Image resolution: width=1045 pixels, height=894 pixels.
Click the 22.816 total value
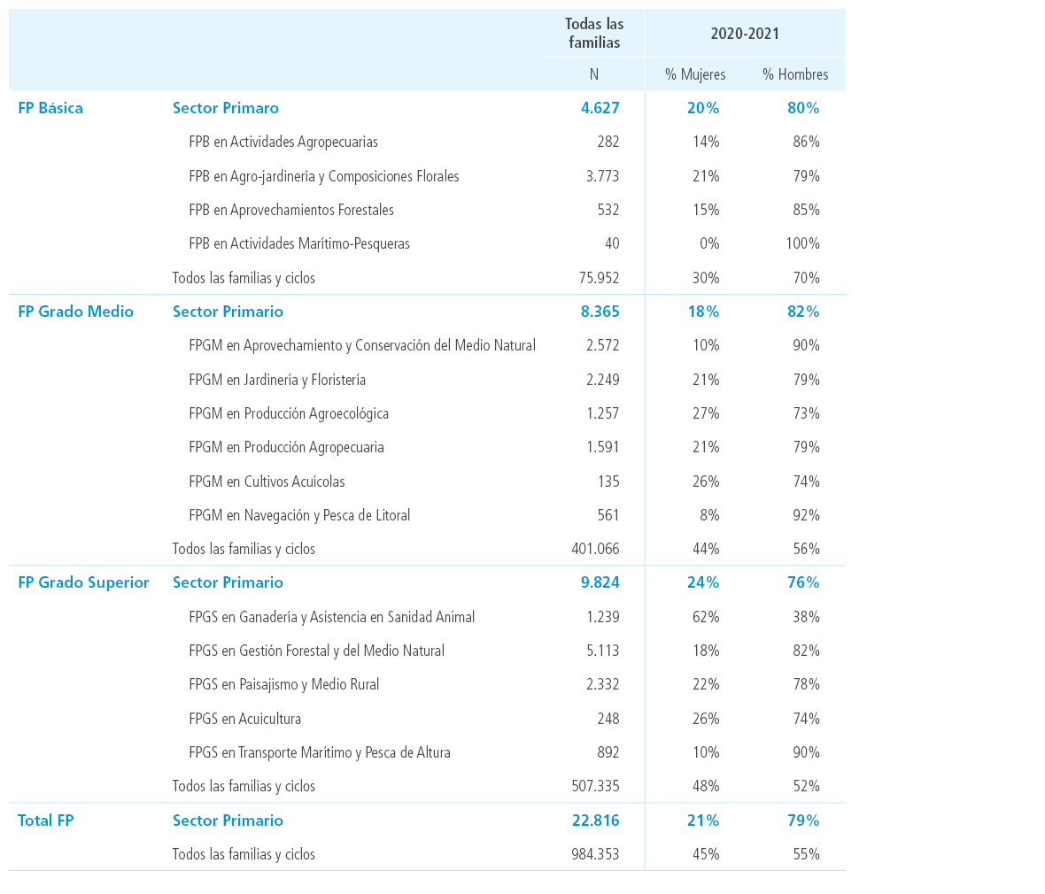pyautogui.click(x=595, y=821)
